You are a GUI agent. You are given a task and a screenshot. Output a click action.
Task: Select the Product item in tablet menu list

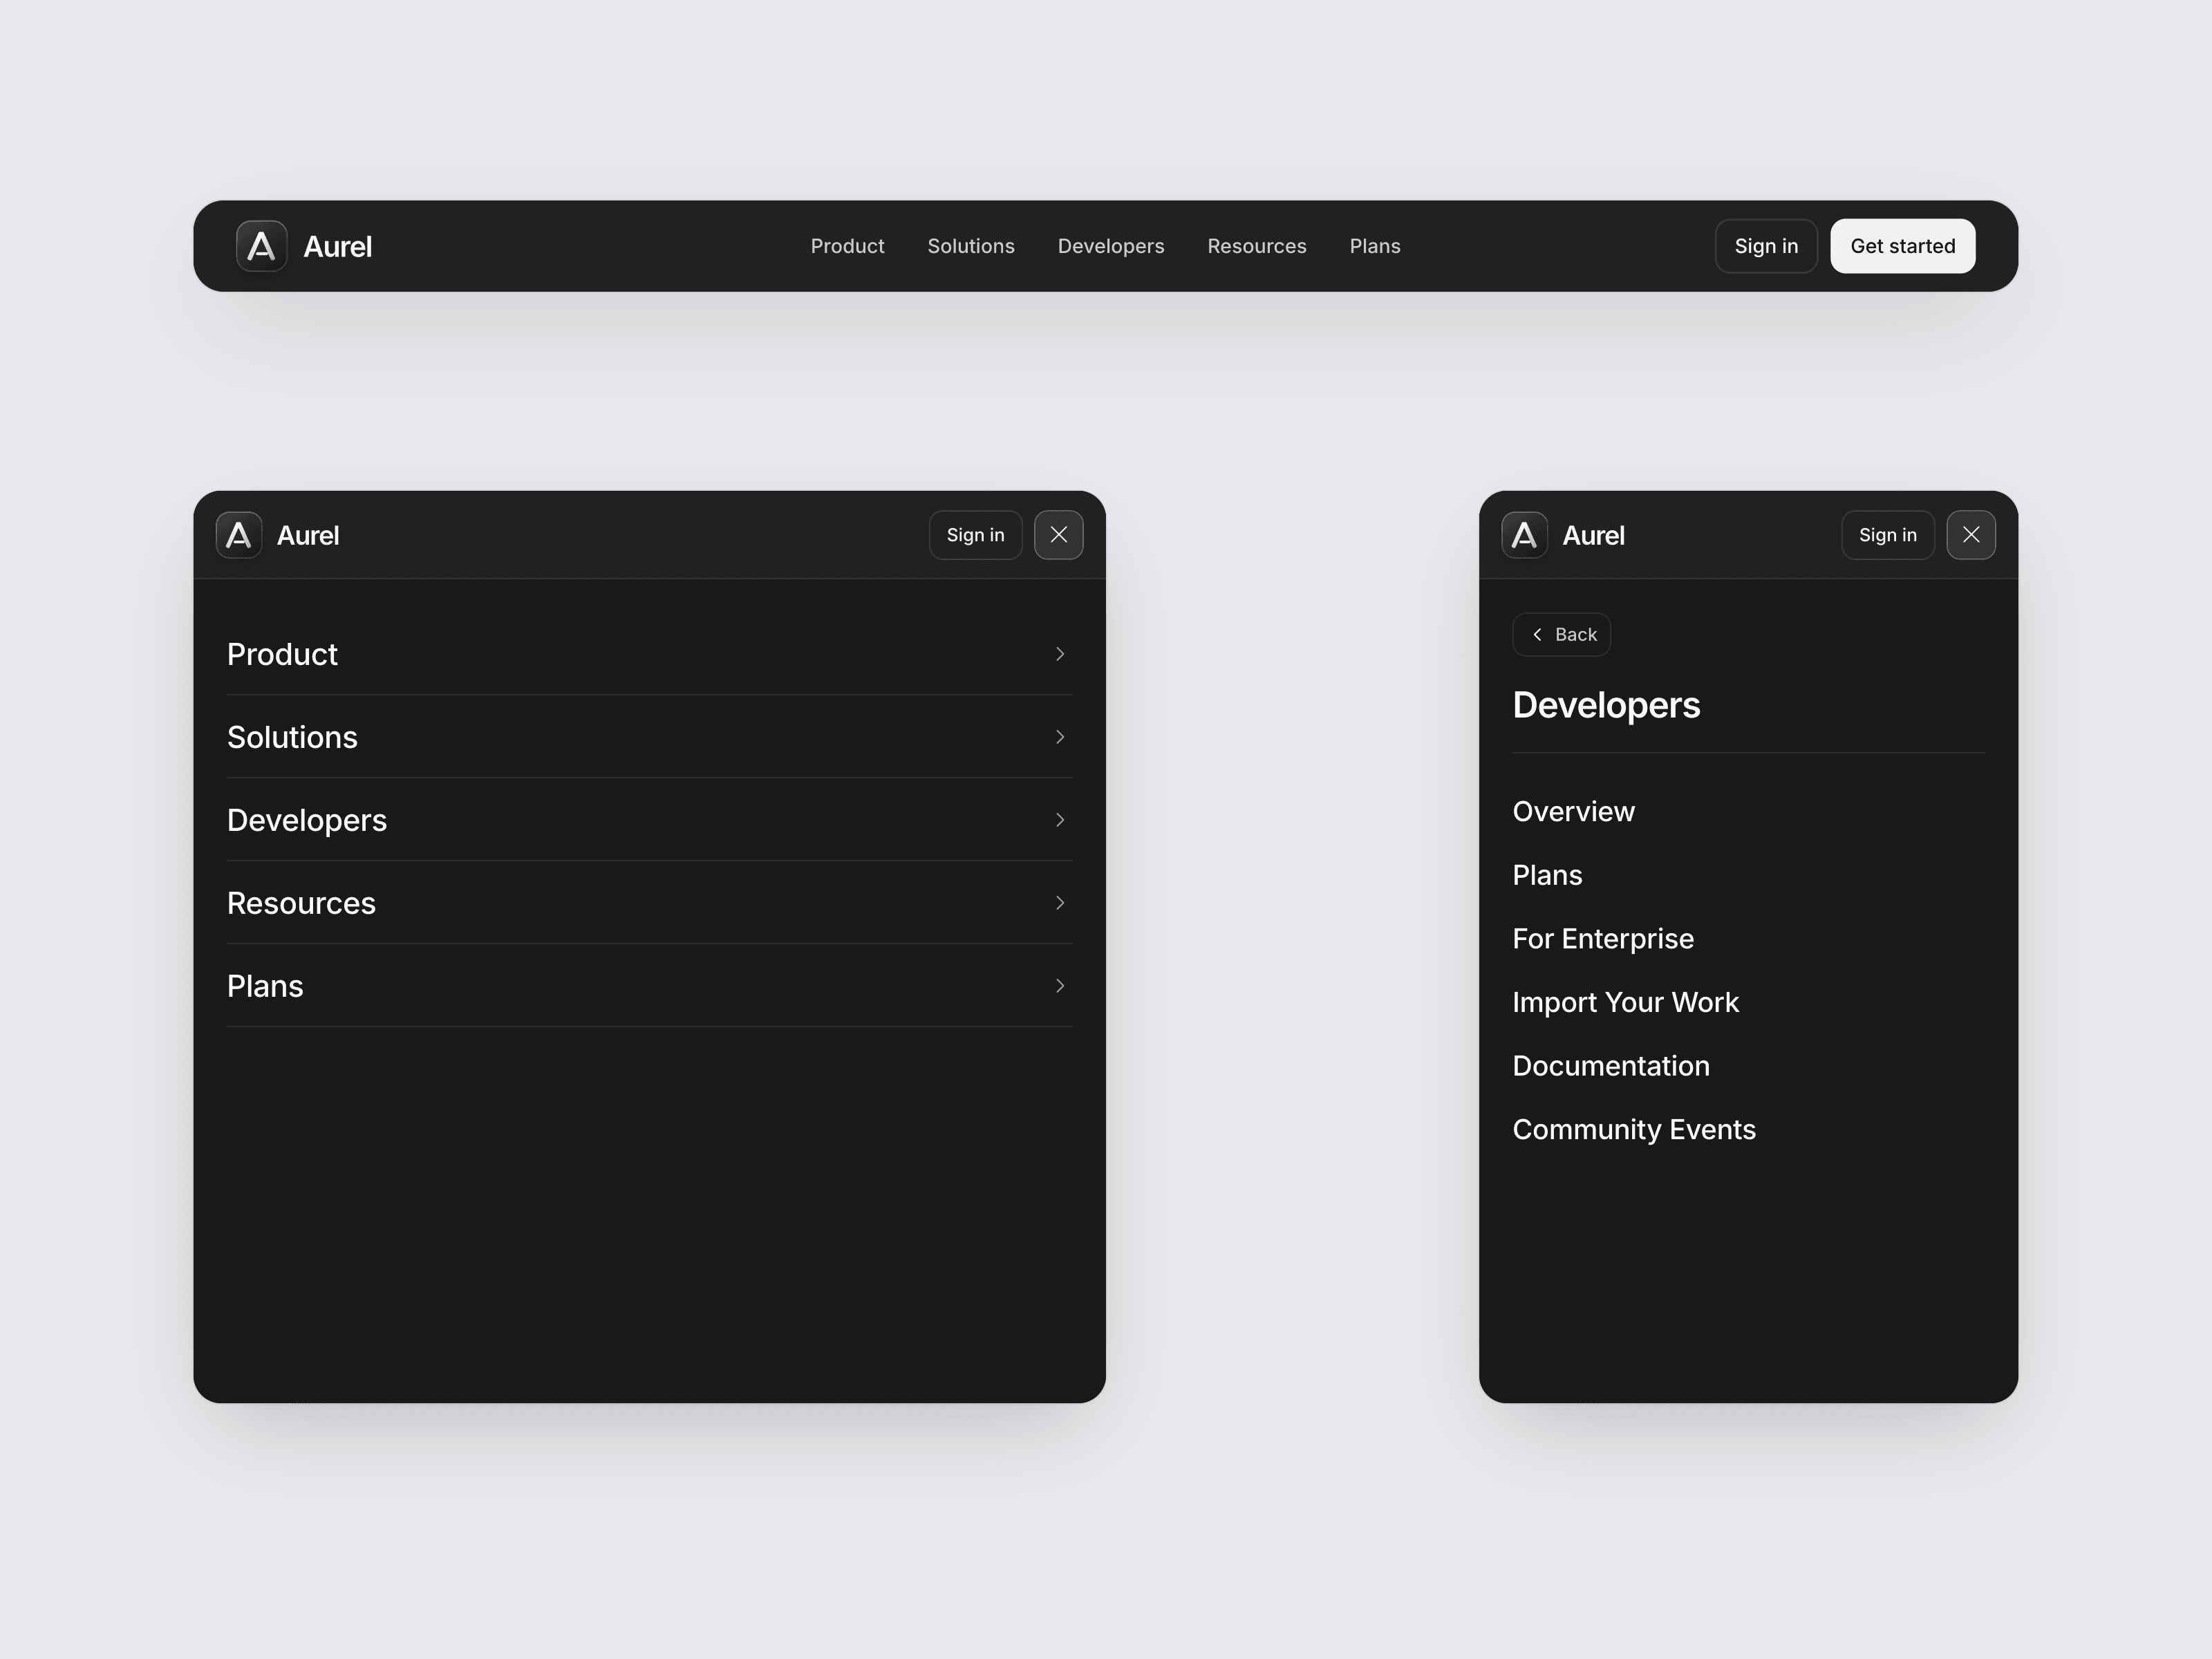(649, 654)
